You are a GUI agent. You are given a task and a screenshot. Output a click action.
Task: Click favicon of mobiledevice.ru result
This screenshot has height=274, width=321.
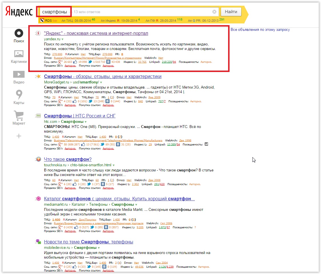coord(38,242)
